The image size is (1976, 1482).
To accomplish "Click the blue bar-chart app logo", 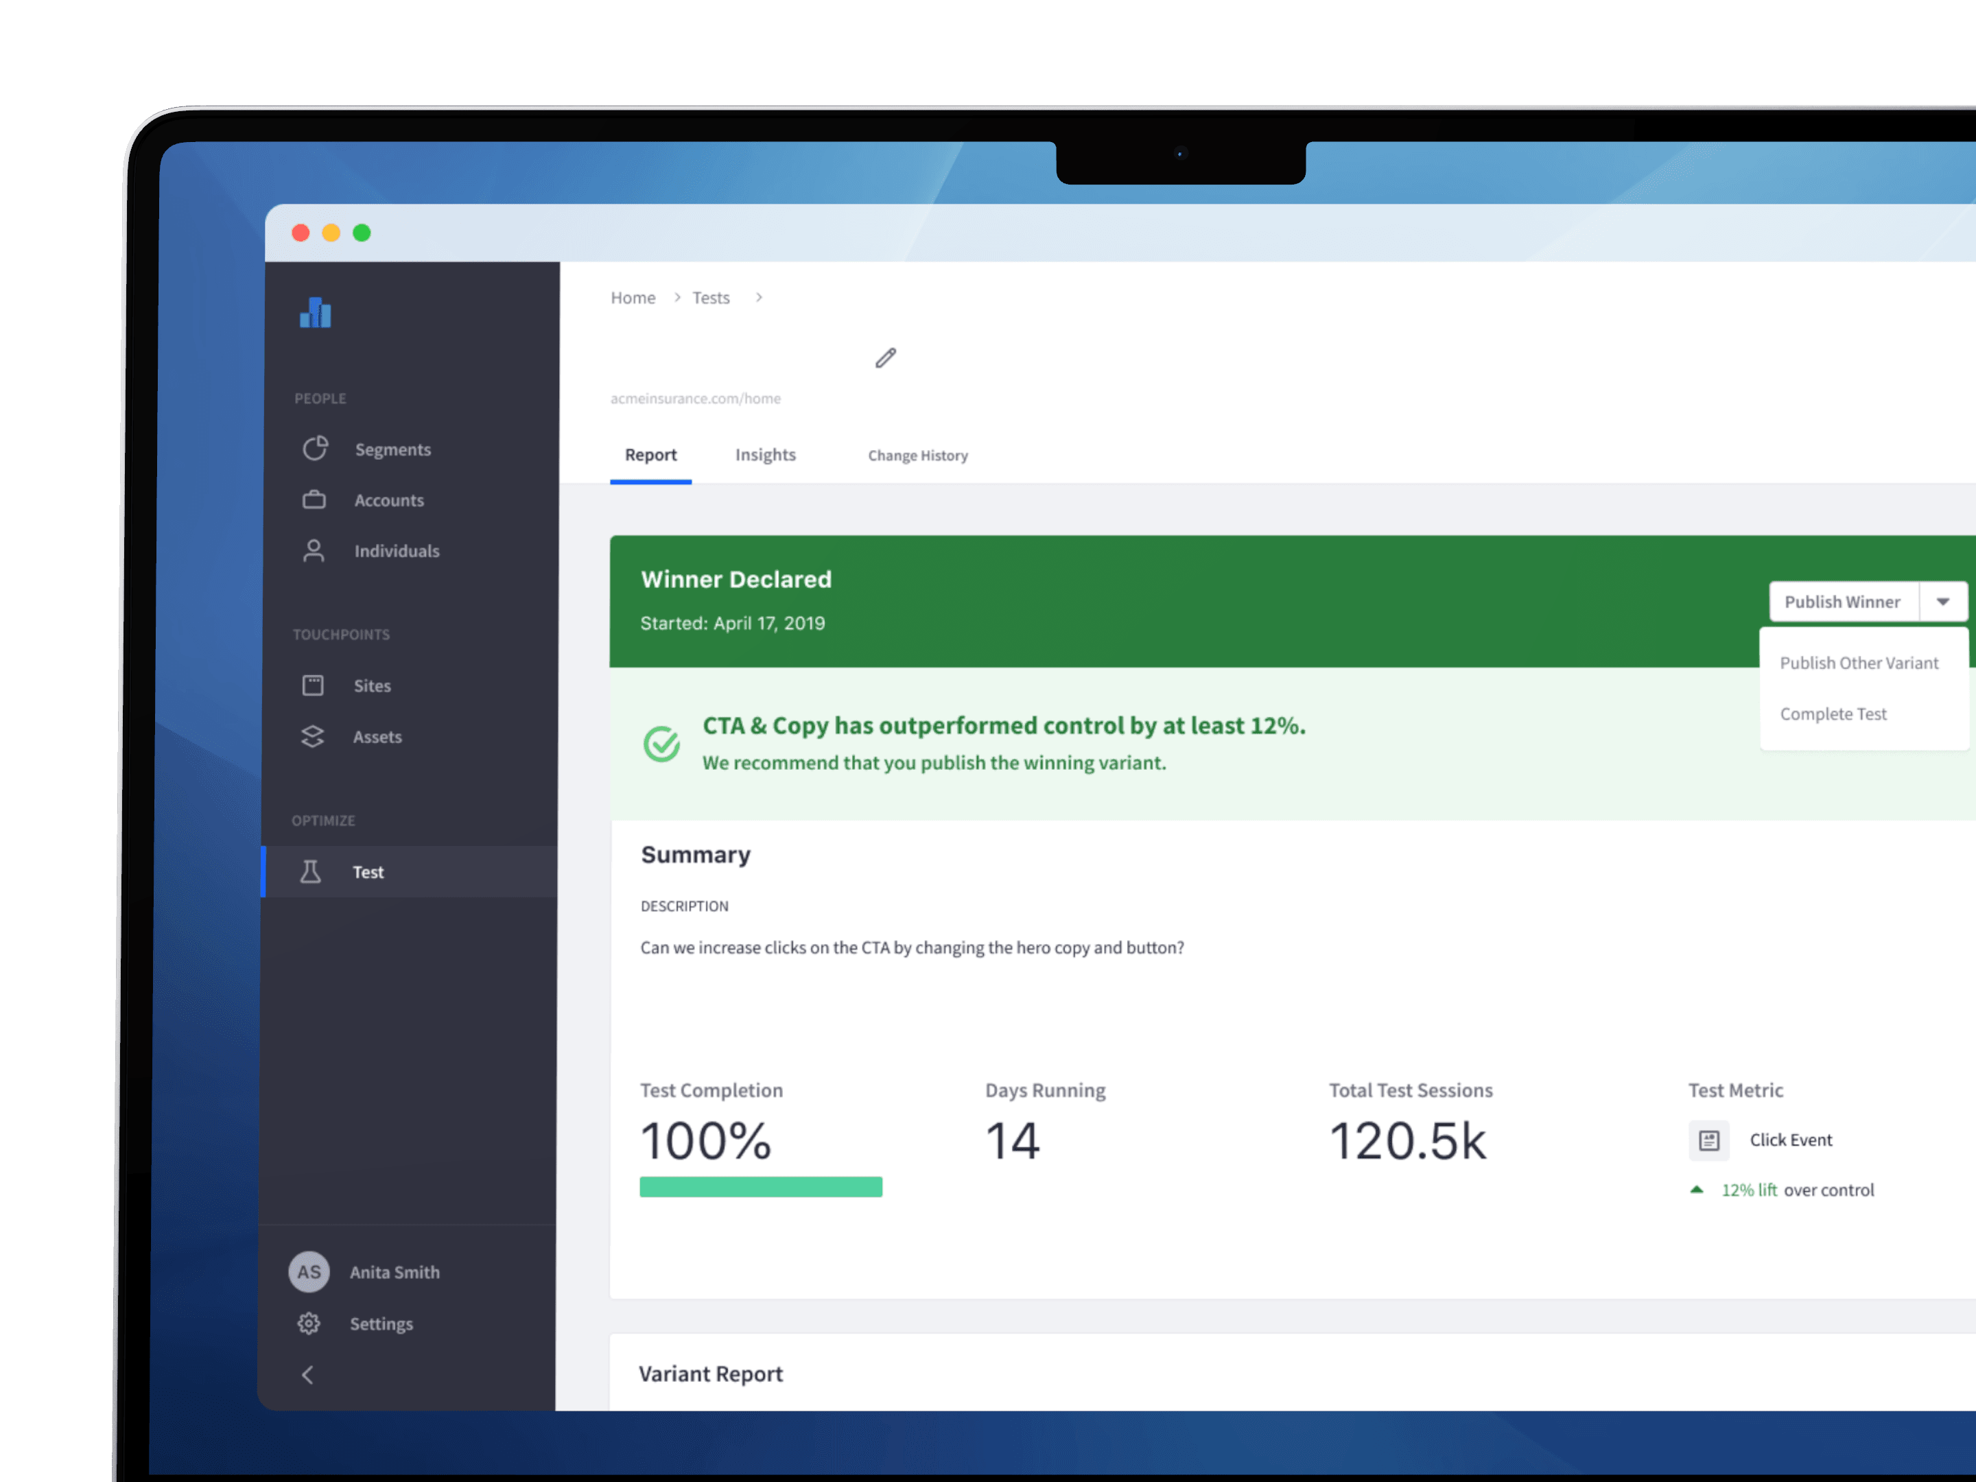I will pyautogui.click(x=316, y=313).
